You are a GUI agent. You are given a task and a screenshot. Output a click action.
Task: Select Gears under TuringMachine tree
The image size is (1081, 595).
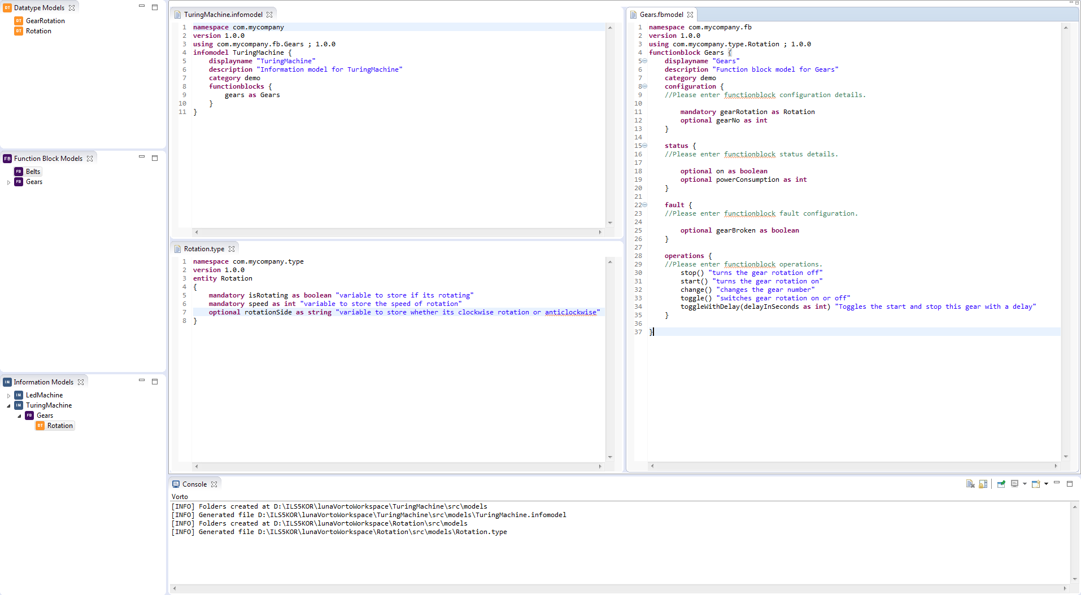45,415
